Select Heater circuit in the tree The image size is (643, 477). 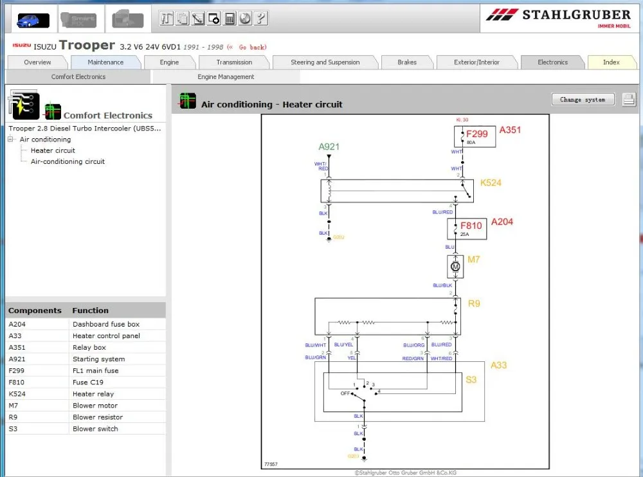(x=53, y=150)
